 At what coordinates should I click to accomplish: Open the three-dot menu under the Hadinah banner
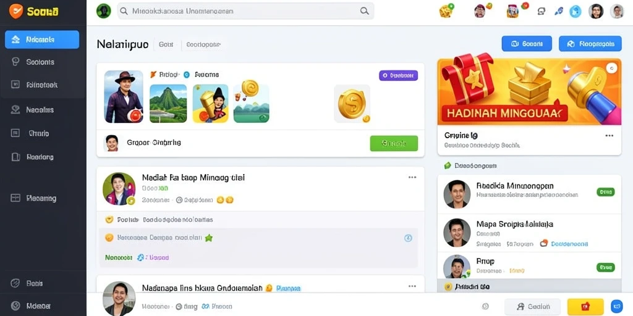click(x=609, y=135)
